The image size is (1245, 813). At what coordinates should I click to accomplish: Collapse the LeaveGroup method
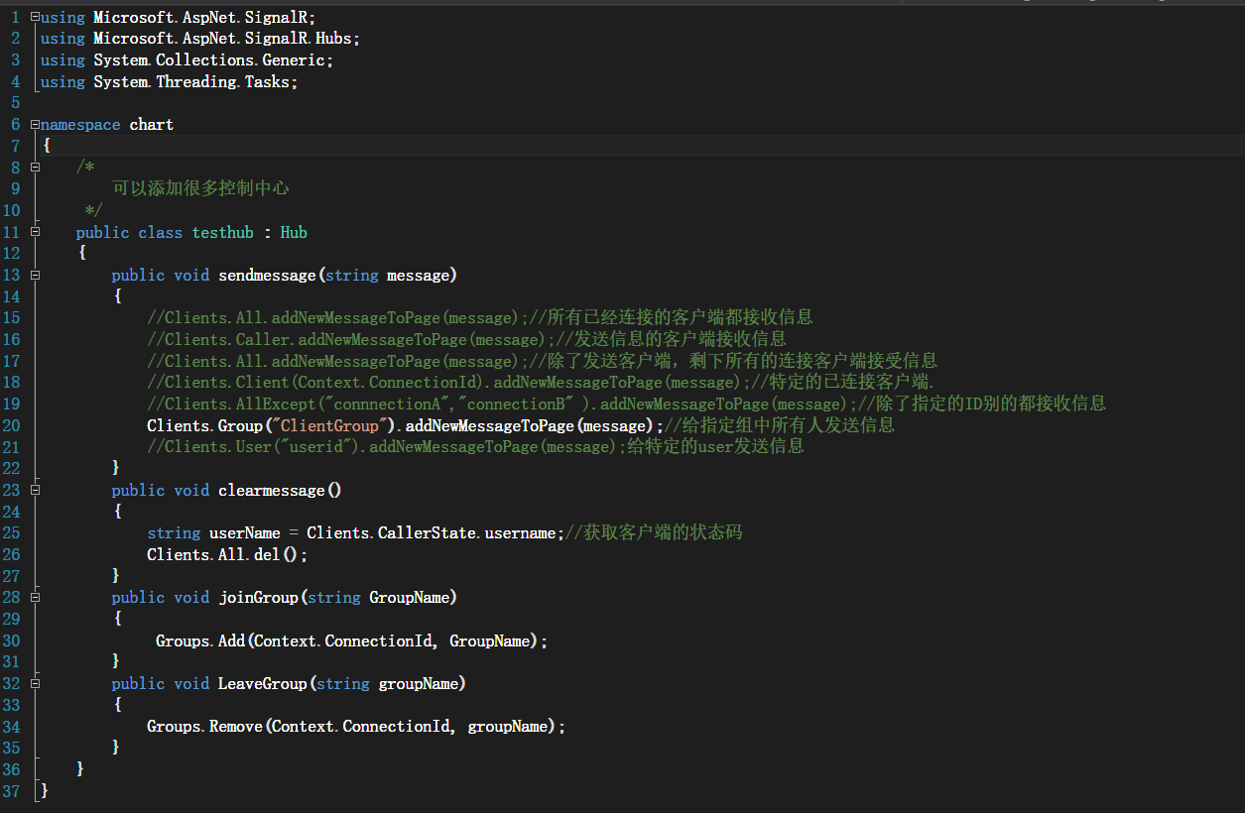[x=36, y=683]
